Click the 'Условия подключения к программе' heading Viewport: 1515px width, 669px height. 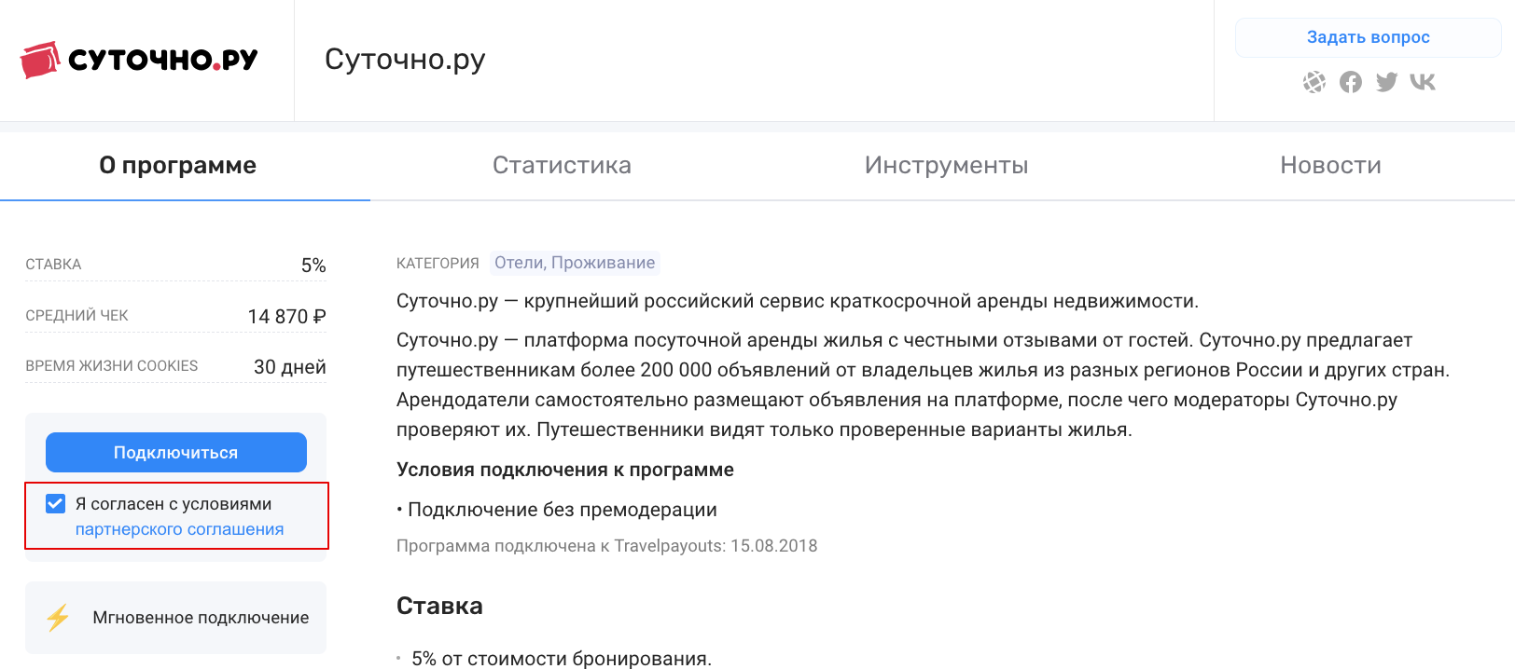tap(565, 470)
